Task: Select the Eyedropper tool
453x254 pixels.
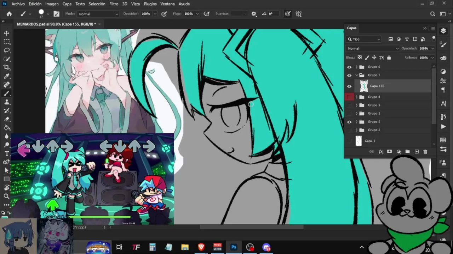Action: coord(7,76)
